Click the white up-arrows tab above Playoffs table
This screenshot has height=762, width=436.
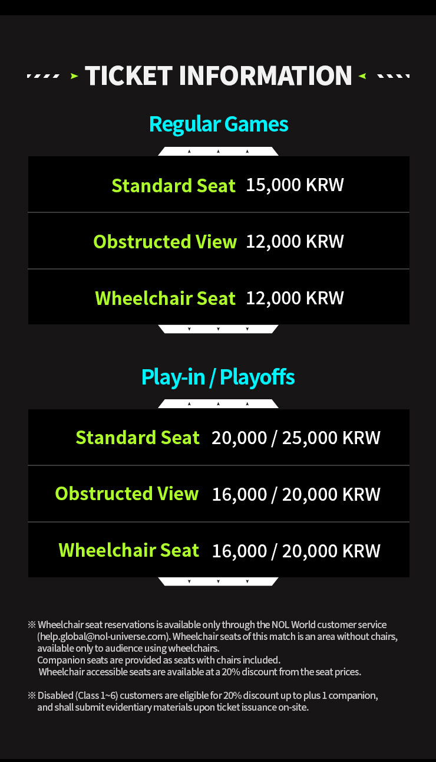[218, 404]
